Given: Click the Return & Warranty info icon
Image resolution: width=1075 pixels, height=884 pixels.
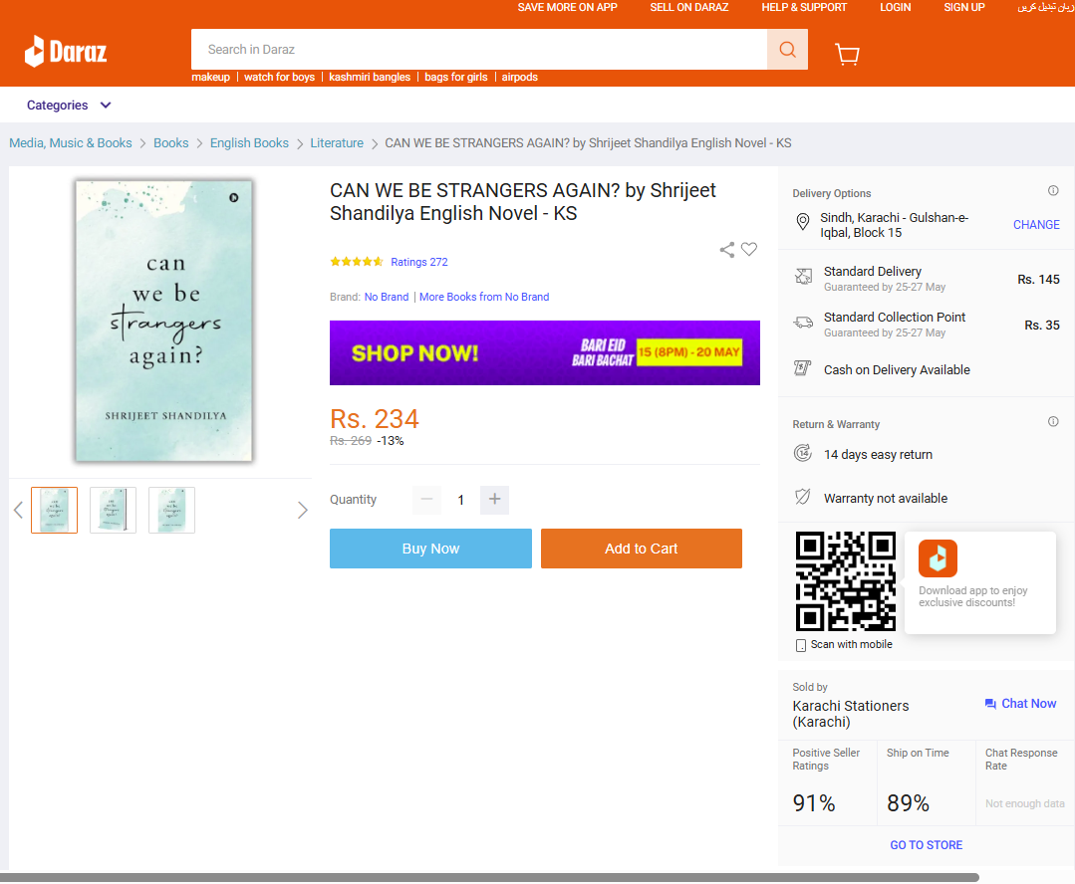Looking at the screenshot, I should coord(1053,421).
